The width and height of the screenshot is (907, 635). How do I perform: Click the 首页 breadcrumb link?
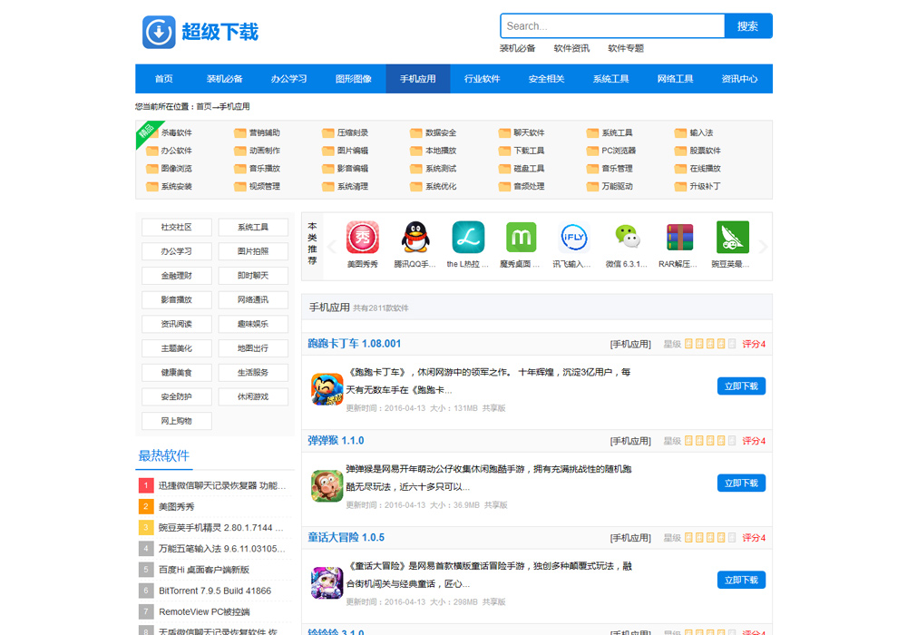pyautogui.click(x=203, y=106)
